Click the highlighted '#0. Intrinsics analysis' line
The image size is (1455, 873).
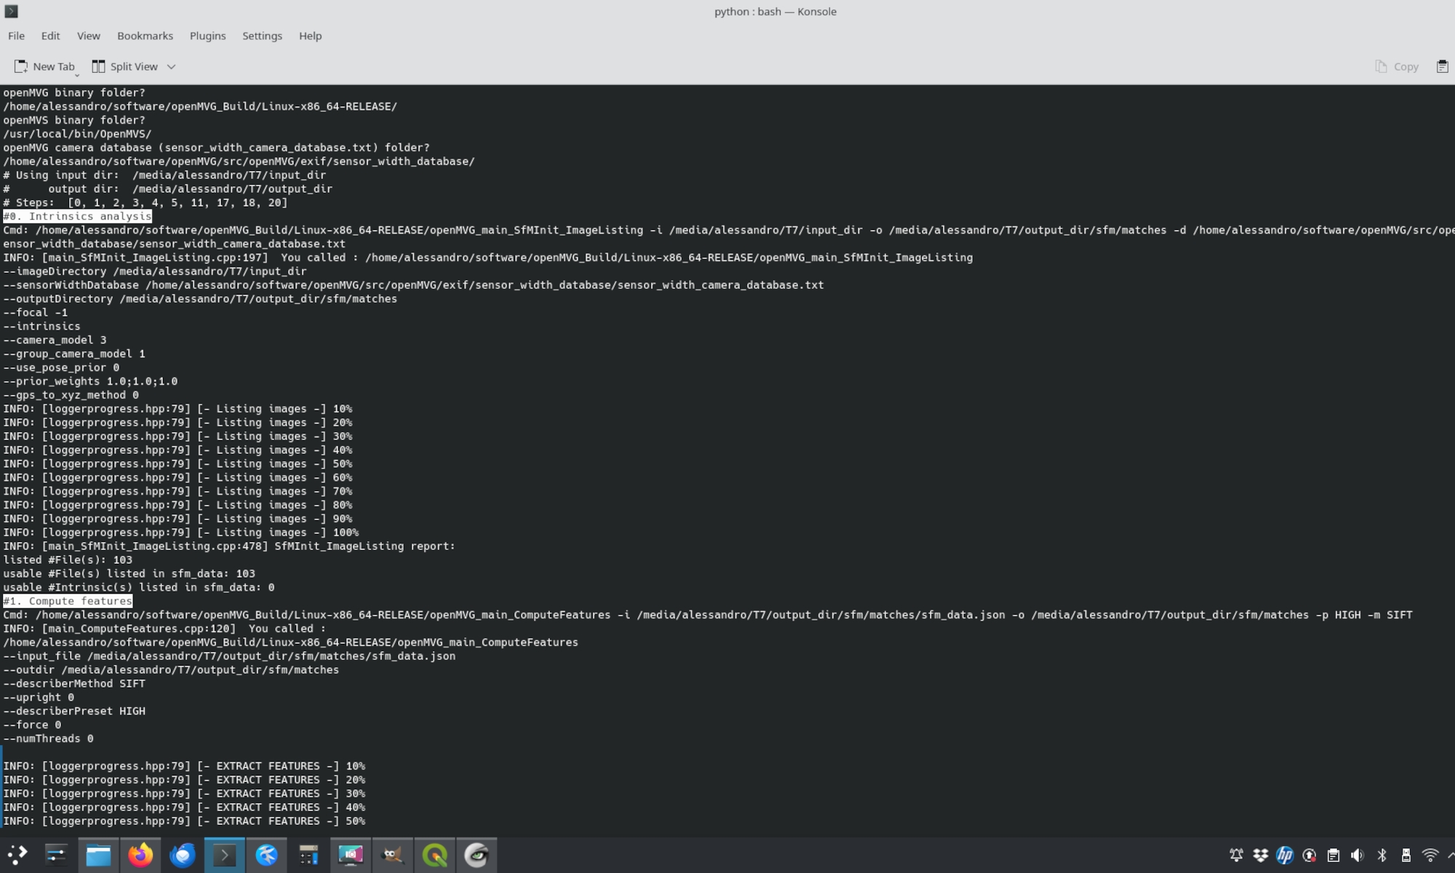(x=77, y=216)
